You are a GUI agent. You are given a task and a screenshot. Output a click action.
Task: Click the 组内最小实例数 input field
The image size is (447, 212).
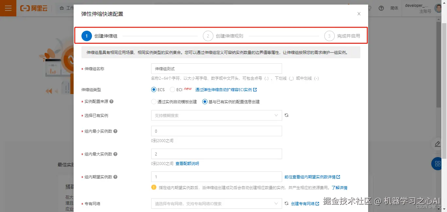coord(217,131)
